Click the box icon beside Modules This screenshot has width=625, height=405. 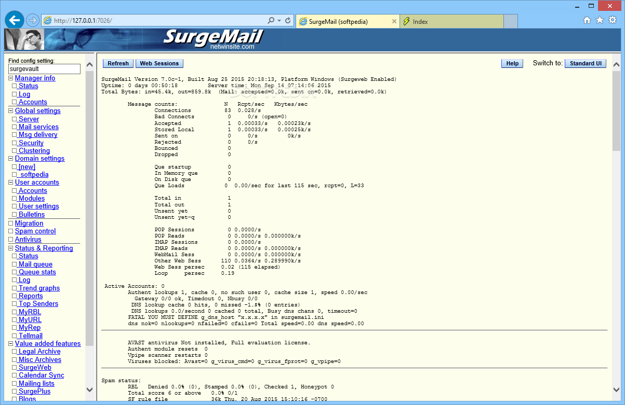(x=15, y=199)
